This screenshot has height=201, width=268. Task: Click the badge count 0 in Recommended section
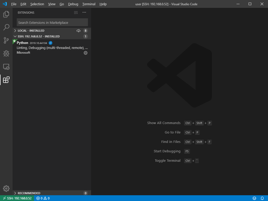86,193
